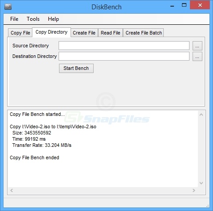This screenshot has width=213, height=211.
Task: Click the 'Time: 99192 ms' log line
Action: point(29,139)
